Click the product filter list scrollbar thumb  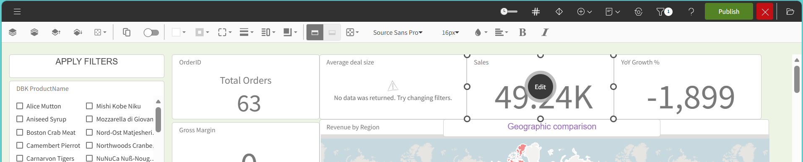(x=158, y=120)
